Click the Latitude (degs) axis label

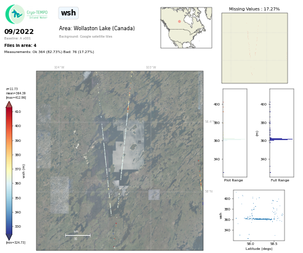point(259,249)
